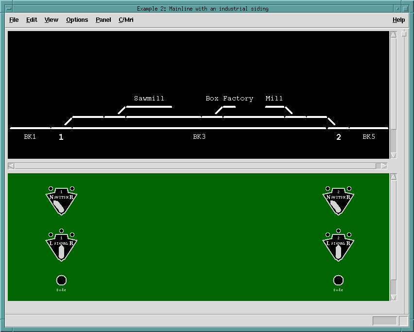This screenshot has width=414, height=332.
Task: Select the BK1 track block segment
Action: [30, 128]
